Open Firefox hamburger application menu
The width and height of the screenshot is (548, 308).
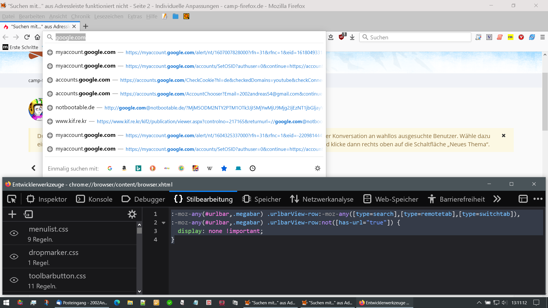coord(543,37)
